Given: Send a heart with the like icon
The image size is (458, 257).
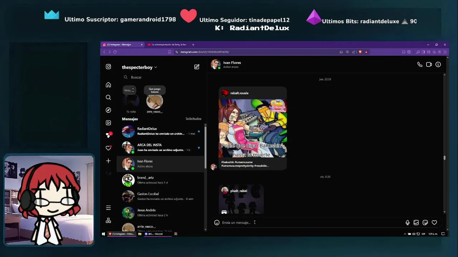Looking at the screenshot, I should point(434,222).
